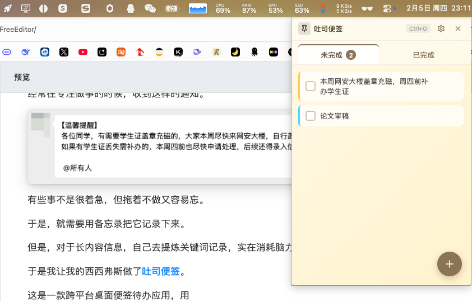Open the YouTube bookmark icon
Image resolution: width=472 pixels, height=302 pixels.
tap(83, 52)
